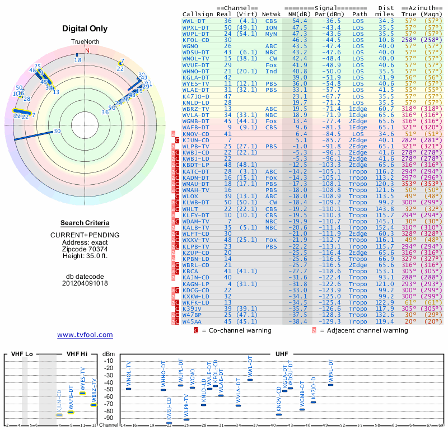Click the 'a' icon in the Adjacent channel warning legend
448x430 pixels.
click(314, 330)
